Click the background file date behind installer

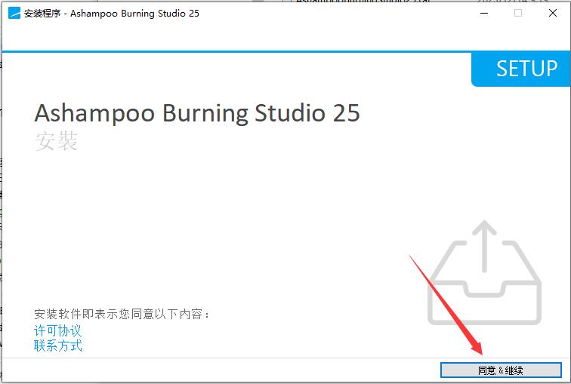point(513,1)
